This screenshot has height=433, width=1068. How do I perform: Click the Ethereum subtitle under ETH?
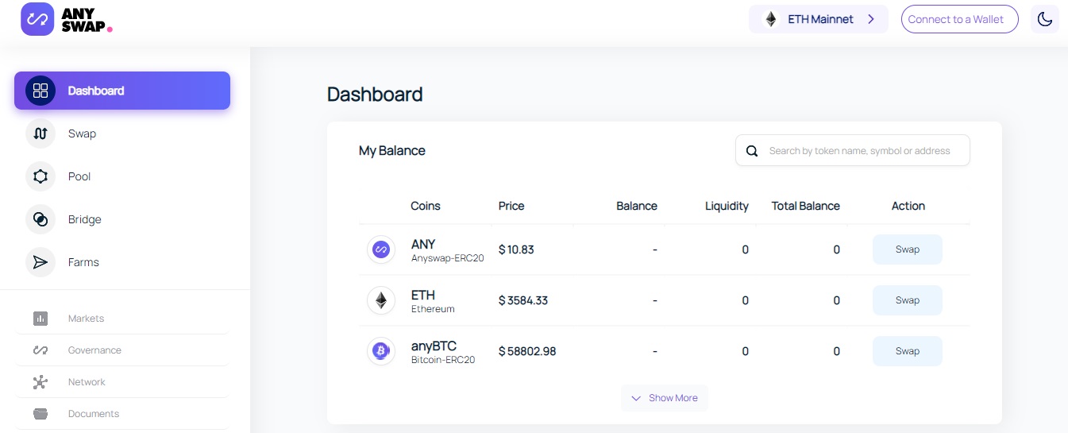tap(433, 309)
